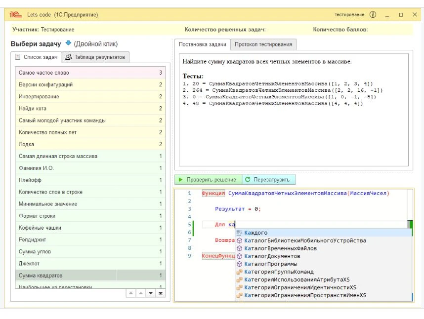Select task Самая длинная строка массива
Screen dimensions: 424x319
90,156
